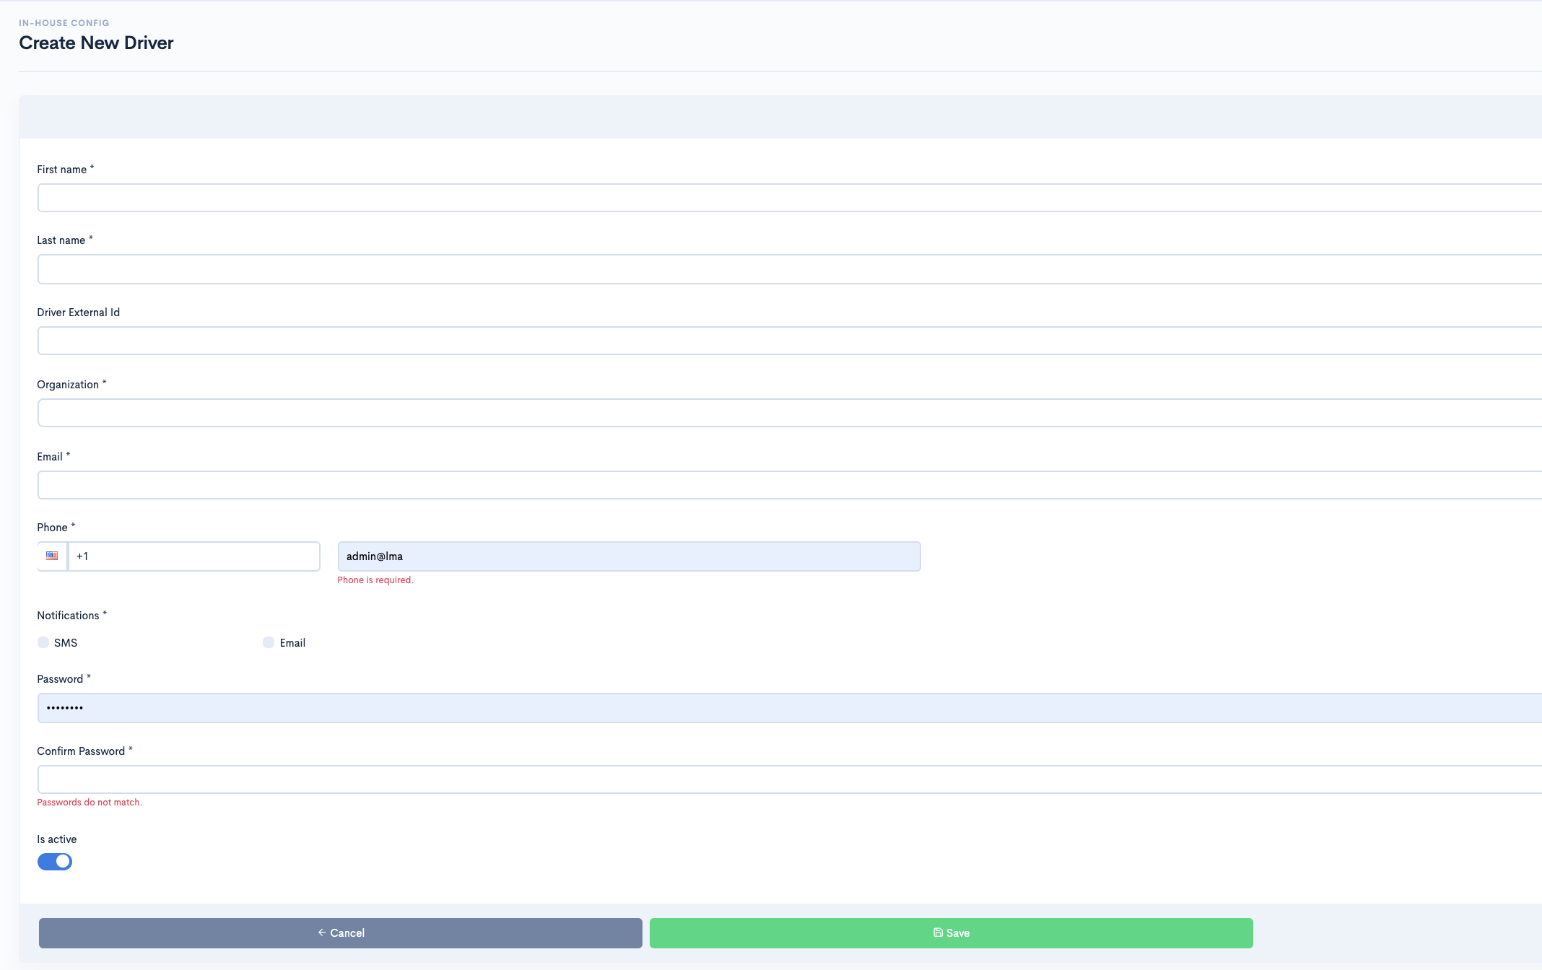Click the Cancel button
Screen dimensions: 1542x970
(x=341, y=933)
